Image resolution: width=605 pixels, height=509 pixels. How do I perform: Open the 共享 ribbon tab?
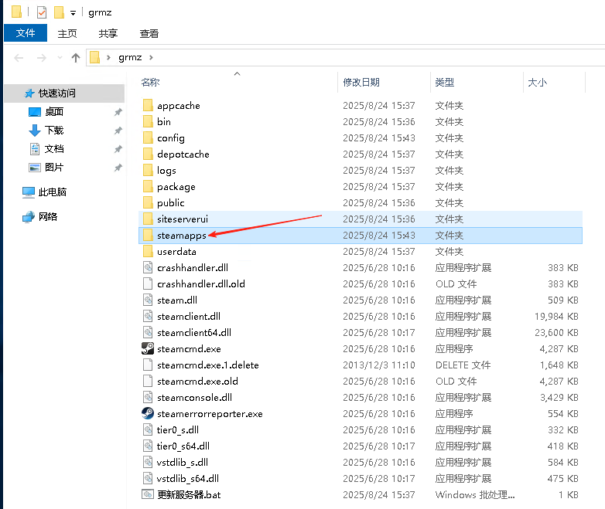click(x=108, y=33)
